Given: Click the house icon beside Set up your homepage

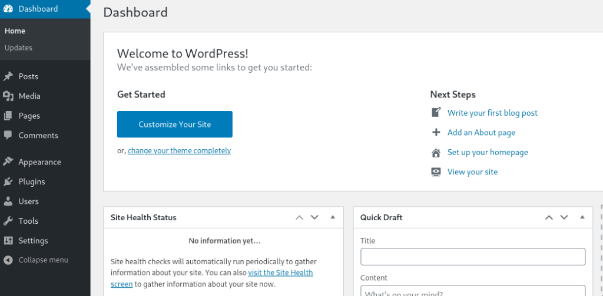Looking at the screenshot, I should pos(436,152).
